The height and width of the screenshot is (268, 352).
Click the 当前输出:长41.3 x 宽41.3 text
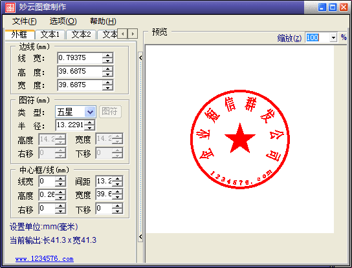[x=53, y=240]
